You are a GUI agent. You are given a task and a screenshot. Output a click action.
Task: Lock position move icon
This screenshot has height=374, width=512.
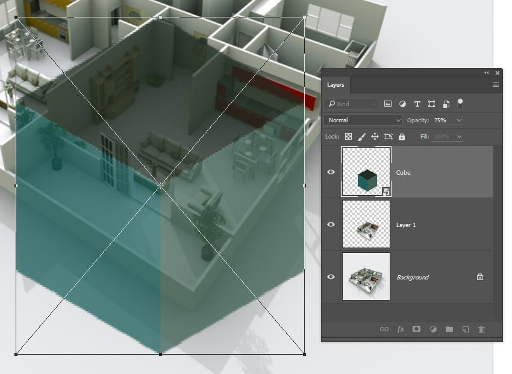coord(375,137)
